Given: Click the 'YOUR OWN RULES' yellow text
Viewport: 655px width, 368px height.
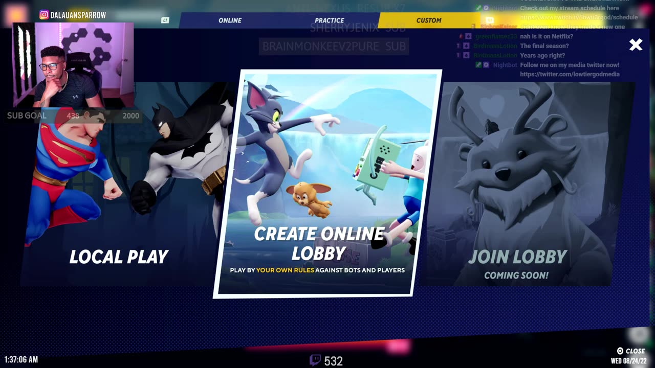Looking at the screenshot, I should click(x=285, y=270).
